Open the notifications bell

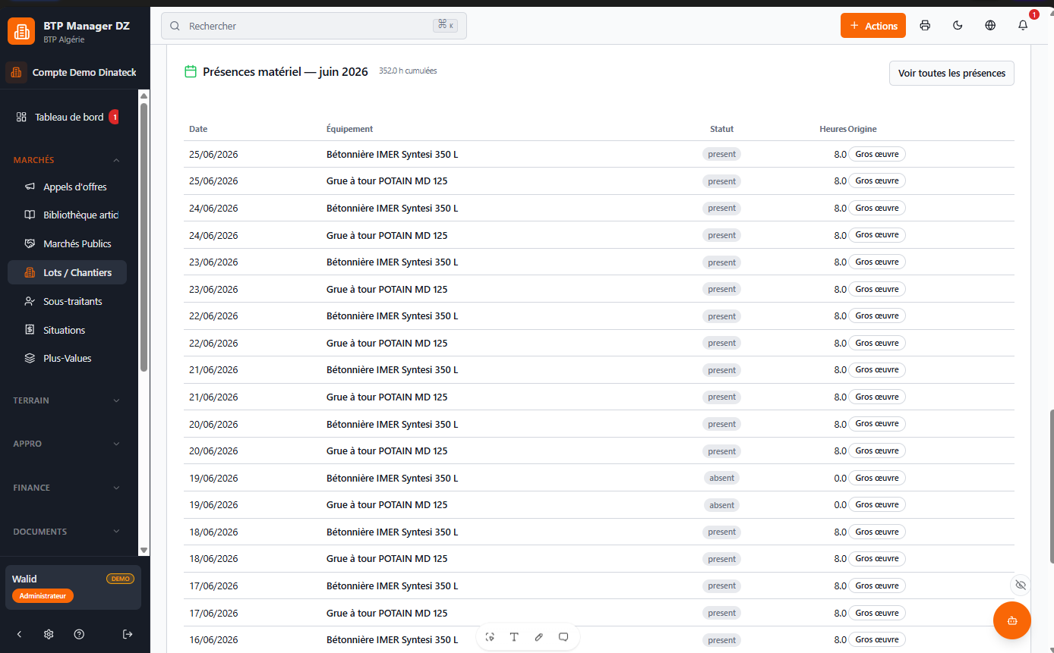pyautogui.click(x=1023, y=26)
